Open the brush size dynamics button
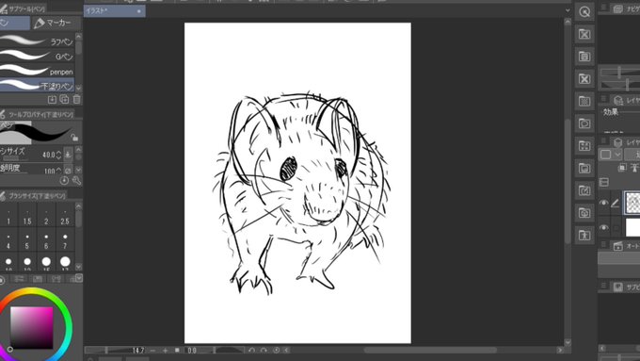The image size is (640, 361). click(x=68, y=155)
